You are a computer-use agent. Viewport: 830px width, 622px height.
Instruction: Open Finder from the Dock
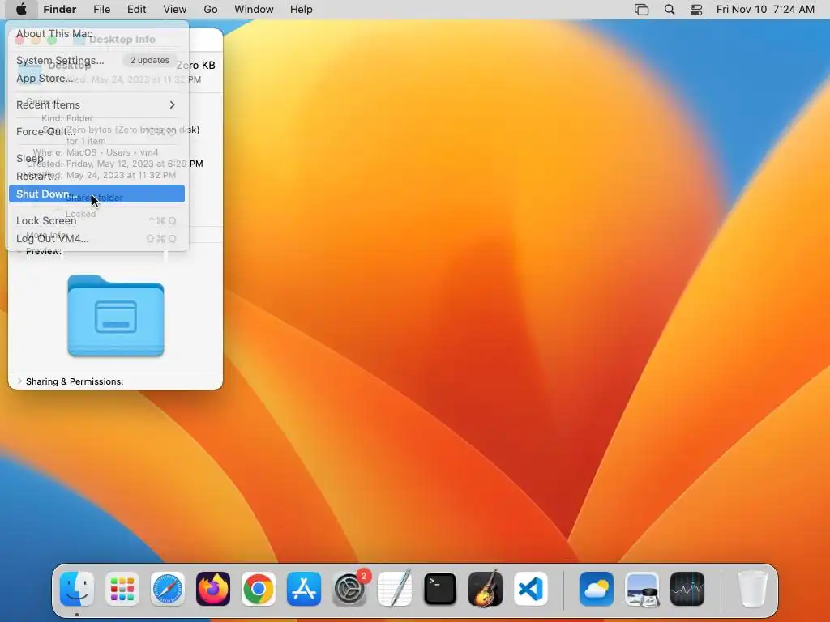(x=77, y=589)
